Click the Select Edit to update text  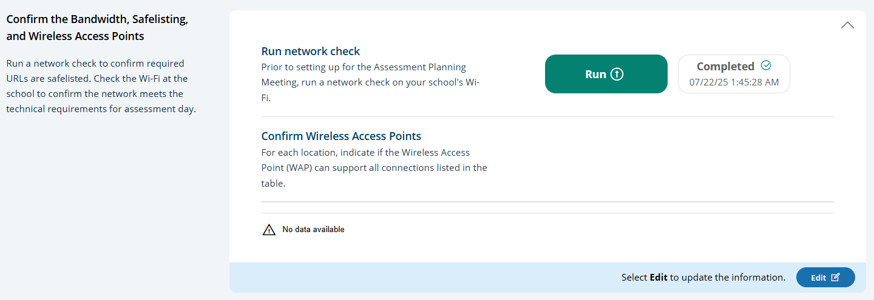pos(703,278)
